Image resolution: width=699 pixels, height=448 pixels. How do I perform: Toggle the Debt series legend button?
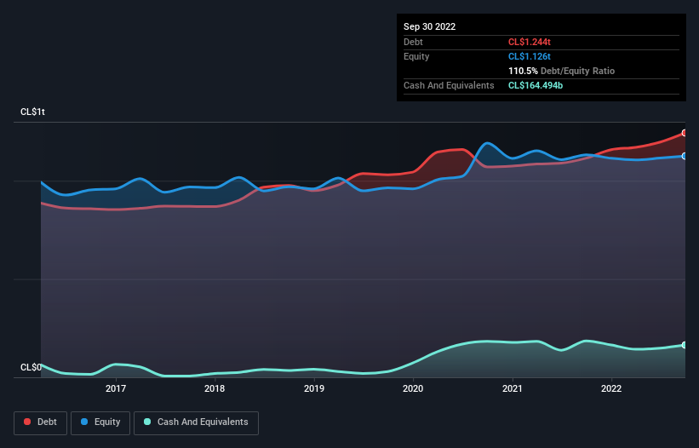click(x=41, y=422)
